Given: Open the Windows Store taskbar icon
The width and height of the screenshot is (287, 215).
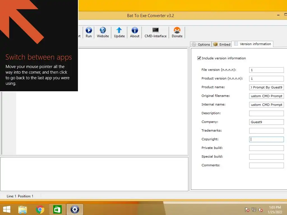Looking at the screenshot, I should point(57,209).
